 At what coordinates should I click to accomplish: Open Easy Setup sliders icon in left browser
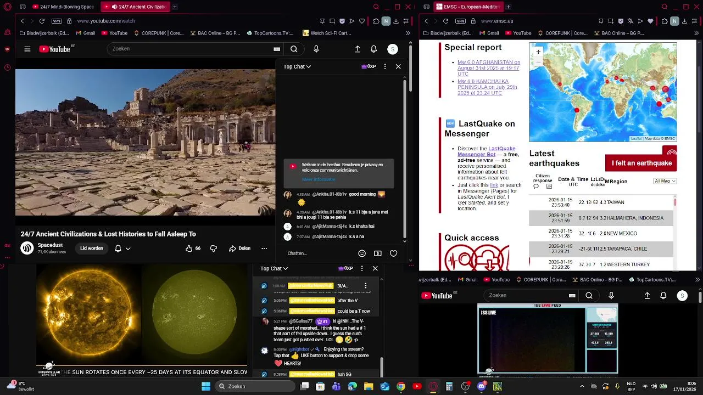point(406,21)
